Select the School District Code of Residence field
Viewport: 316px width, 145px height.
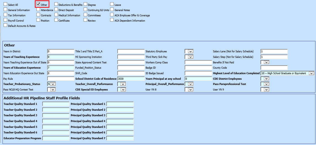(131, 79)
